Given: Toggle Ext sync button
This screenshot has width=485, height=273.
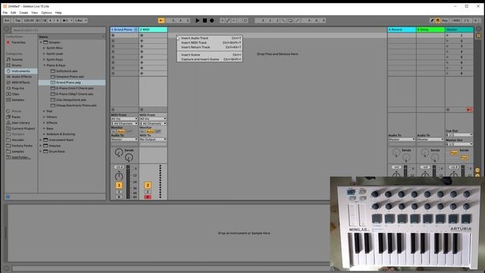Looking at the screenshot, I should [7, 20].
